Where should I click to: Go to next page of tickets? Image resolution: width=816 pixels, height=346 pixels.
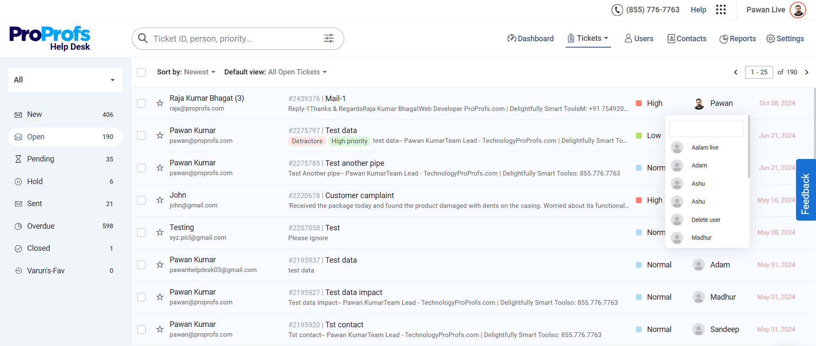807,72
